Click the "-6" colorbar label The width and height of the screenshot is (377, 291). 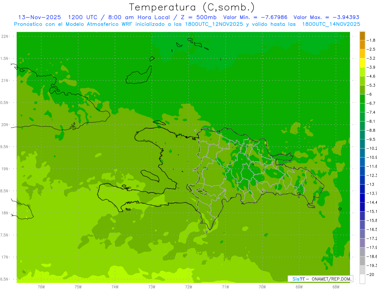point(369,94)
